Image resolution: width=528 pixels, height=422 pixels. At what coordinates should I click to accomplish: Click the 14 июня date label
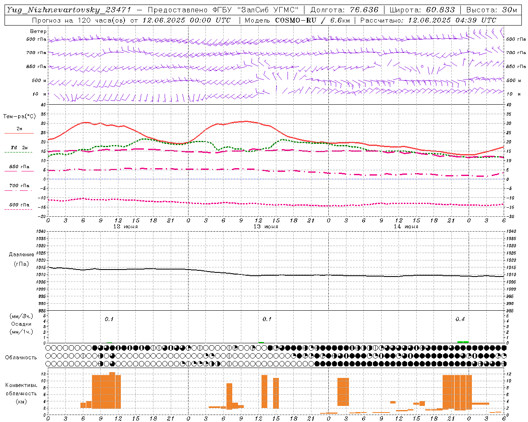pyautogui.click(x=406, y=226)
